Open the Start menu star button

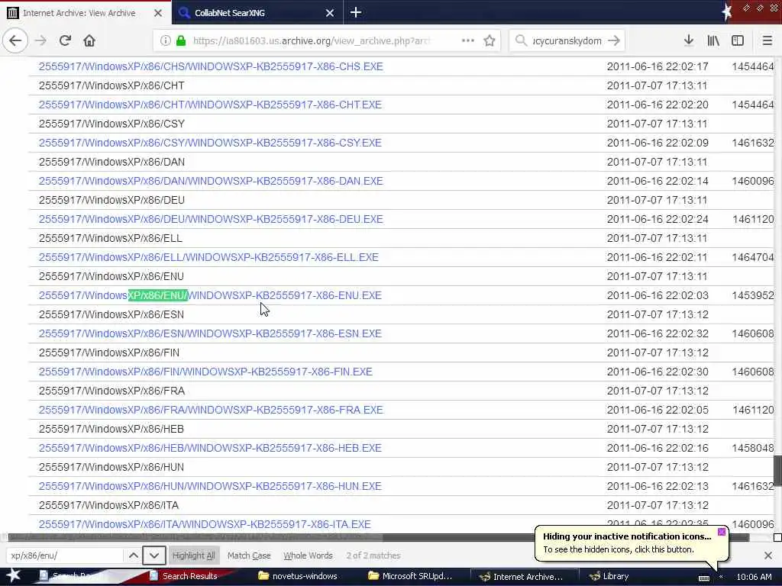pos(14,576)
